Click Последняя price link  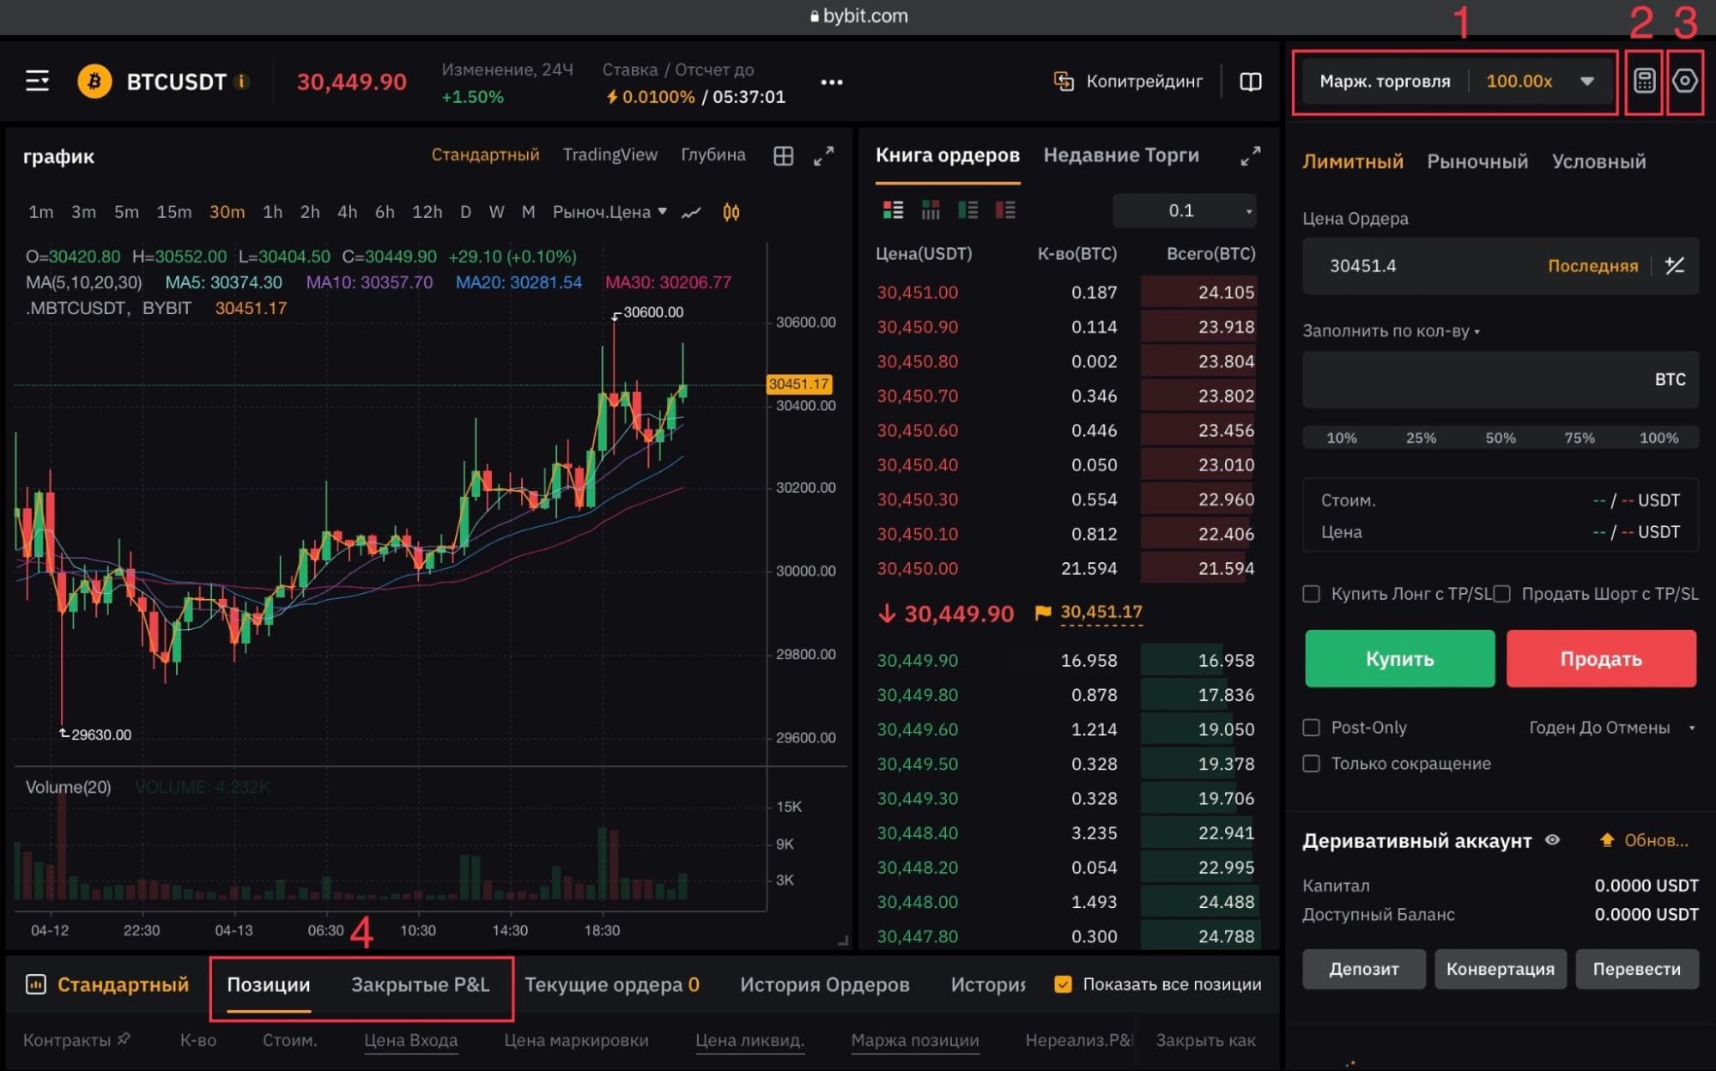[x=1592, y=266]
